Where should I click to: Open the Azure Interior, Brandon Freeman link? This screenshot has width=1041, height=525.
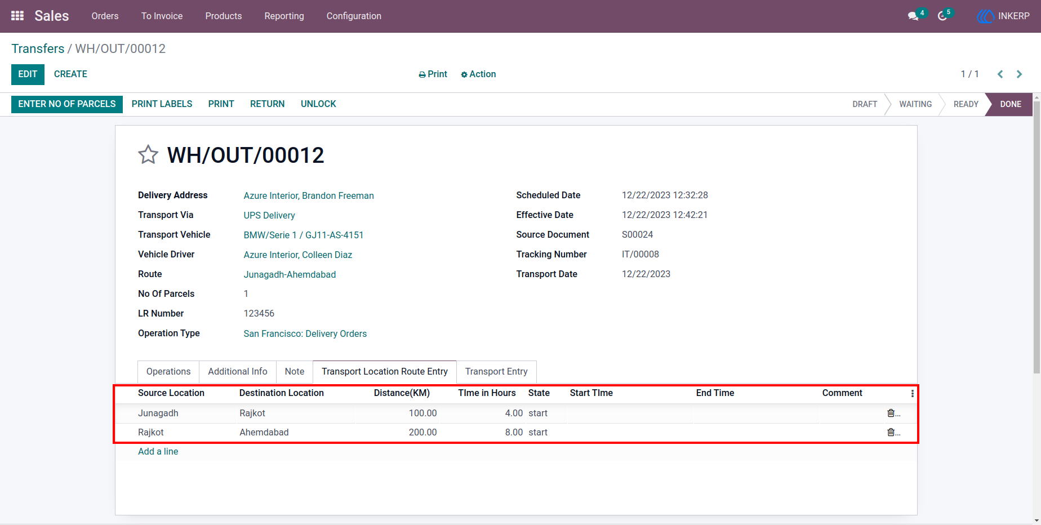[309, 195]
